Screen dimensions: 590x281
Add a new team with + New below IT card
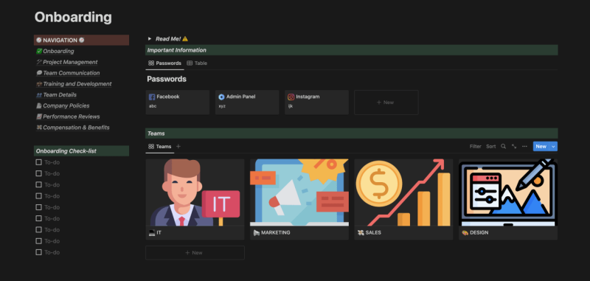click(x=195, y=253)
